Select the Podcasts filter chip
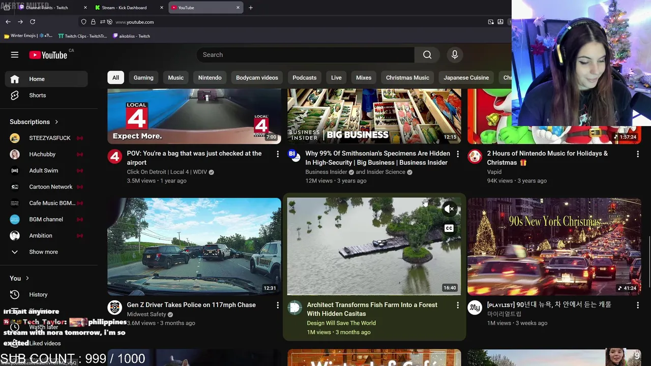Image resolution: width=651 pixels, height=366 pixels. tap(305, 78)
